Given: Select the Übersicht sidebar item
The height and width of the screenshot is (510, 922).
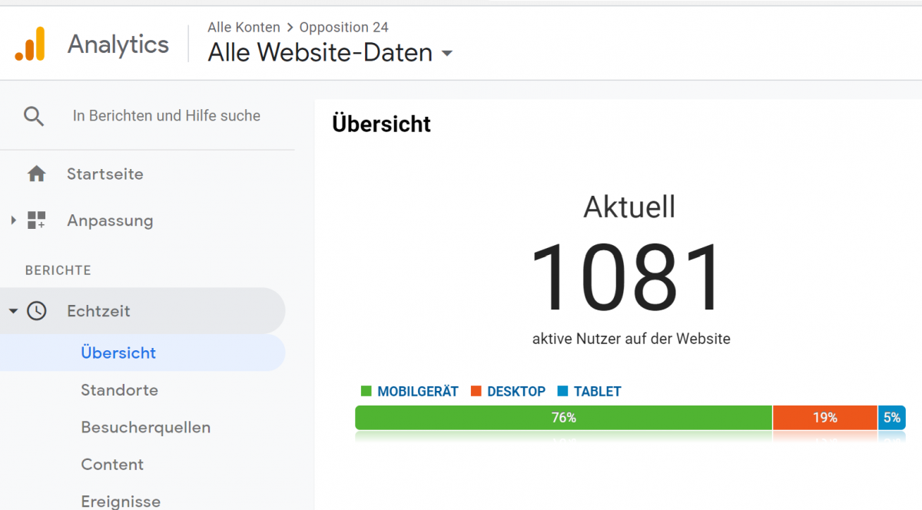Looking at the screenshot, I should tap(118, 353).
